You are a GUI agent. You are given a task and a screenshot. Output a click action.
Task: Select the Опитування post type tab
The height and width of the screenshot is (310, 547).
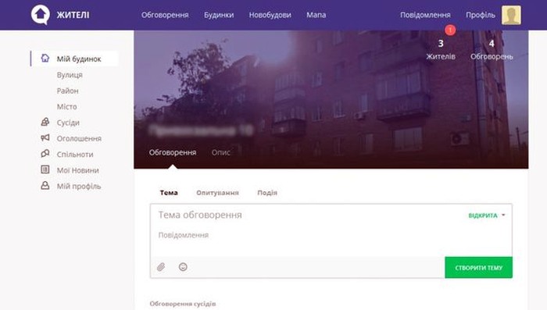[218, 193]
